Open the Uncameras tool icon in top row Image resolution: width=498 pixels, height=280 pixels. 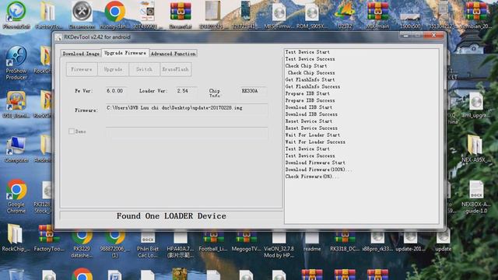coord(82,16)
